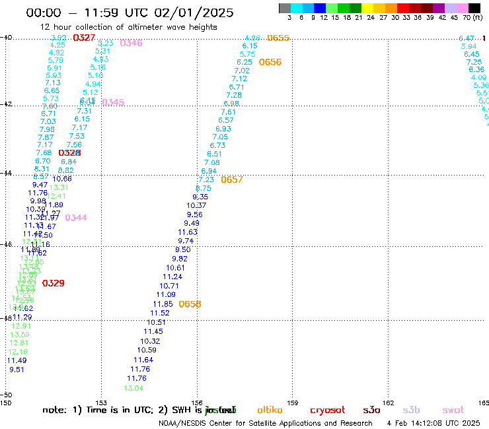The width and height of the screenshot is (489, 429).
Task: Click the 'swot' legend label
Action: [453, 410]
